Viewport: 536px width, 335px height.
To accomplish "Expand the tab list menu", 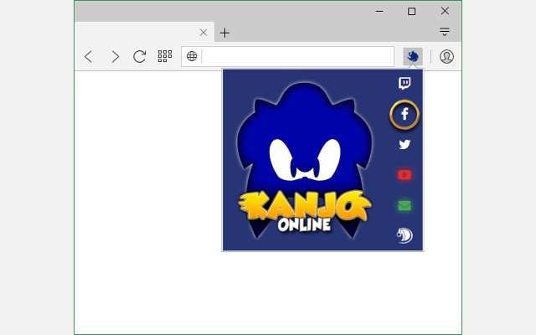I will (x=445, y=33).
